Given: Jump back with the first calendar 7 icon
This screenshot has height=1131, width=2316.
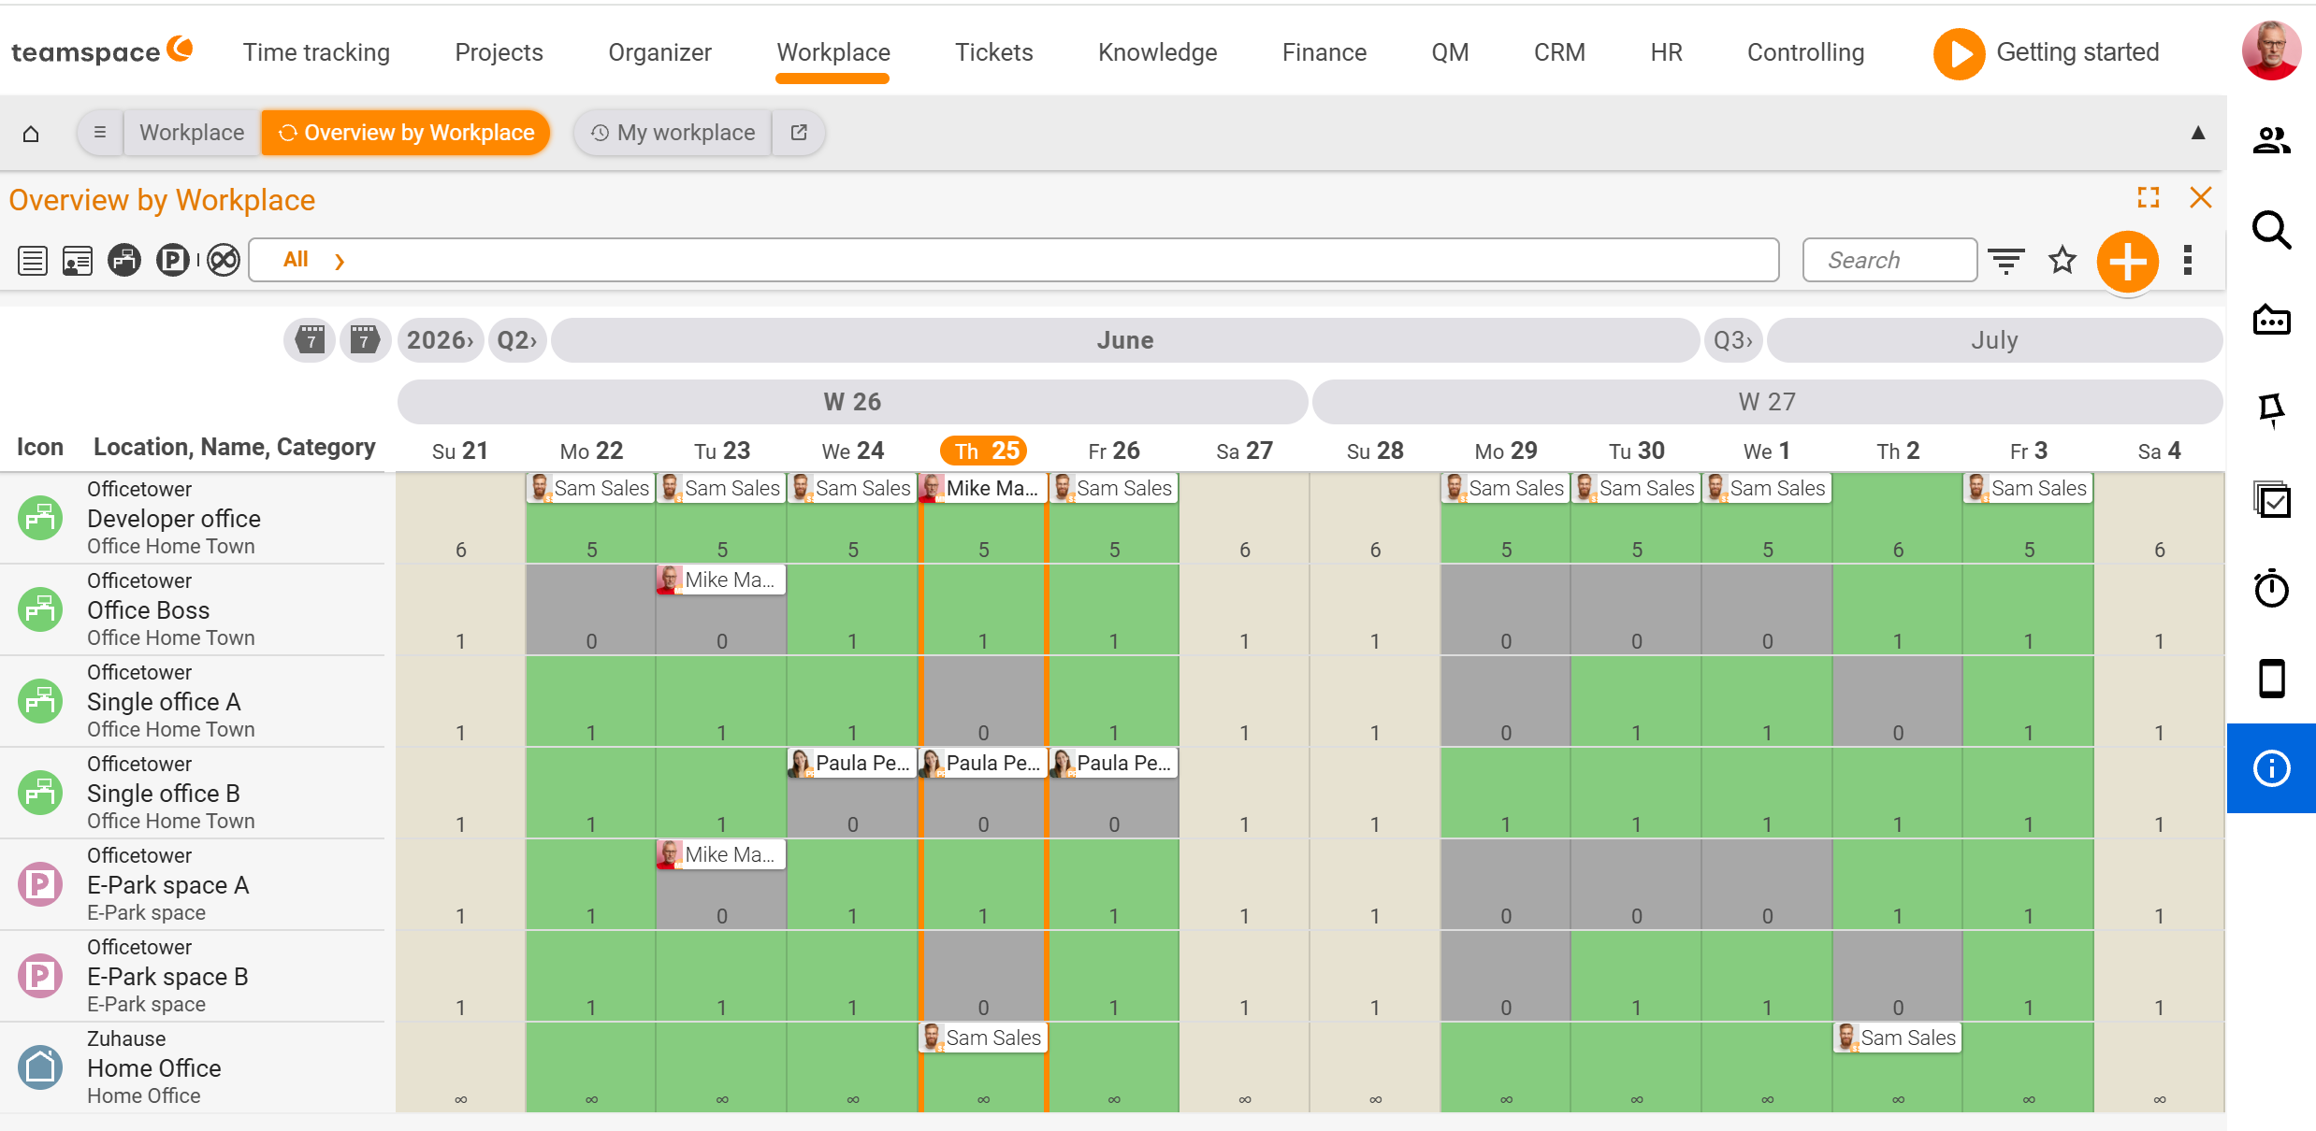Looking at the screenshot, I should pos(311,340).
